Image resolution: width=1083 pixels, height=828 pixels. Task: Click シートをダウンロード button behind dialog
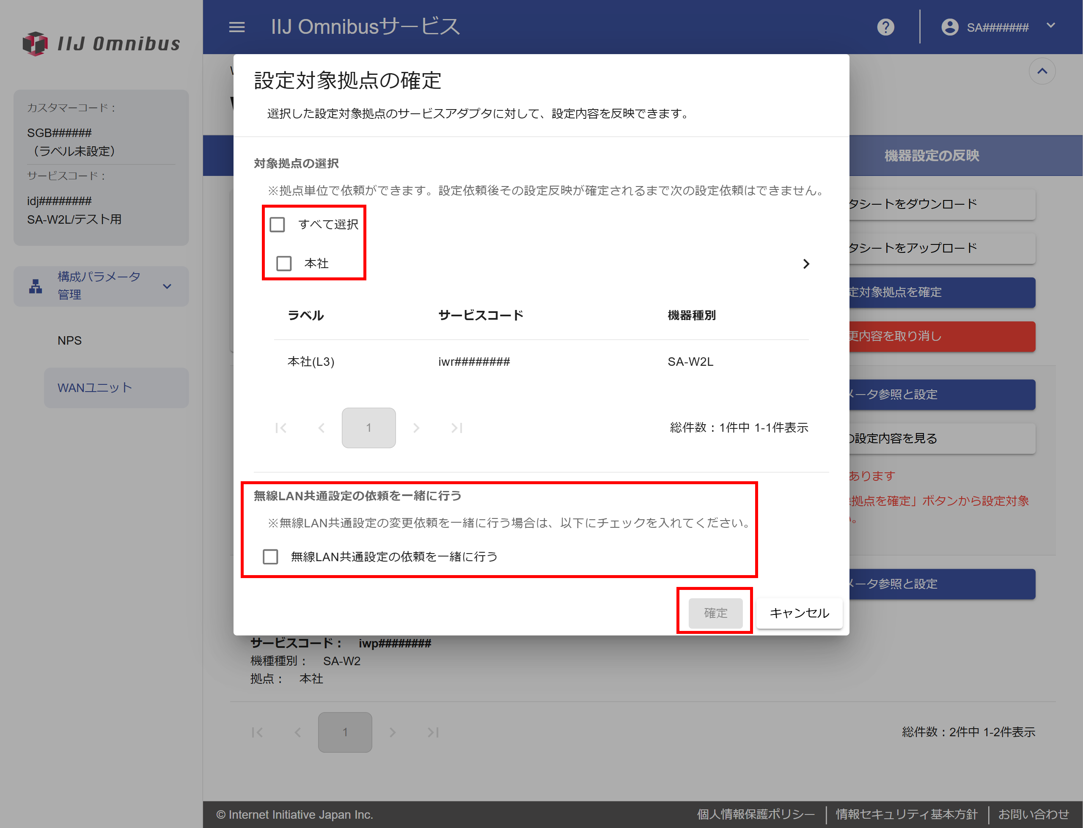942,204
